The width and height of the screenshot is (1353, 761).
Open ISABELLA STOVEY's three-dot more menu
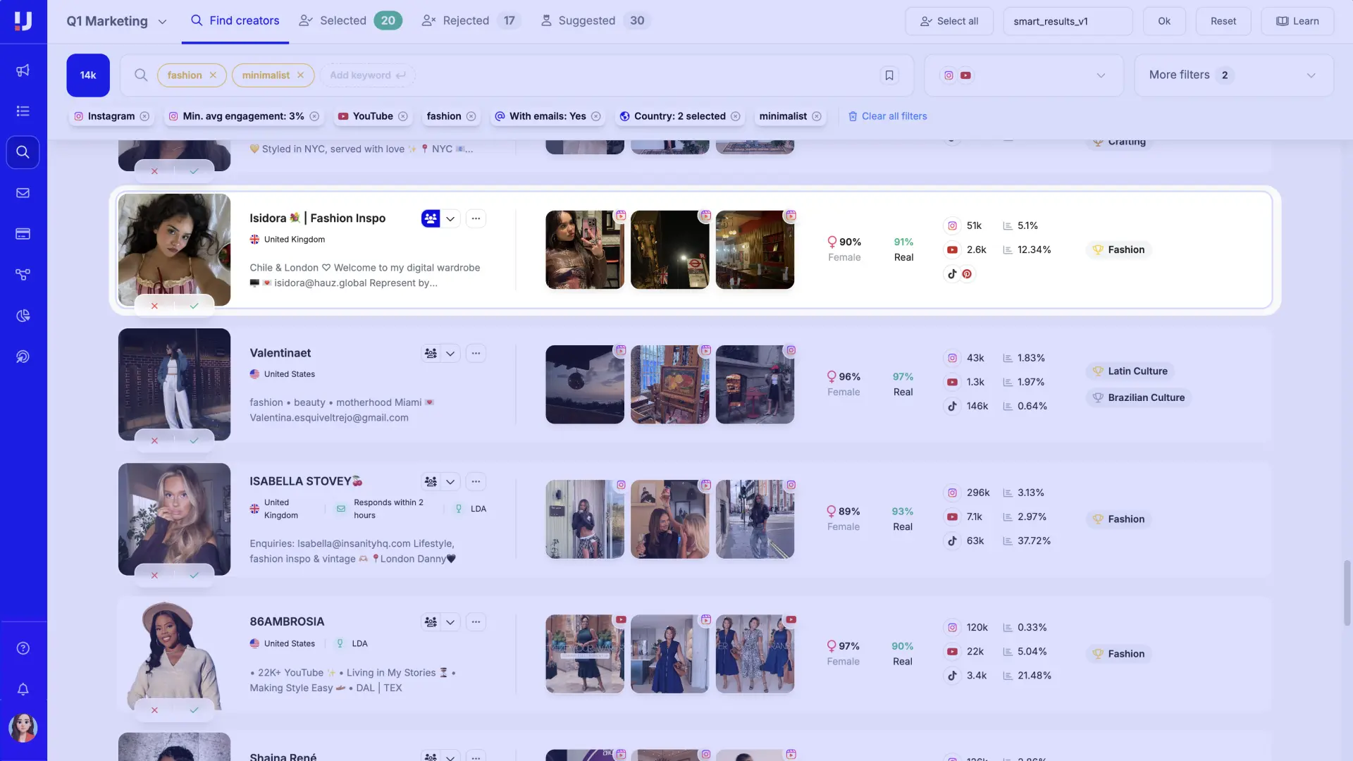click(x=476, y=482)
